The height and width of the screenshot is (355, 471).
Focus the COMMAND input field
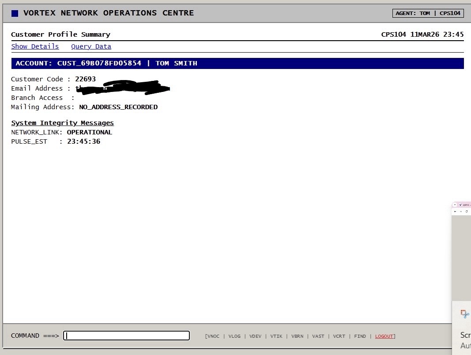[126, 336]
